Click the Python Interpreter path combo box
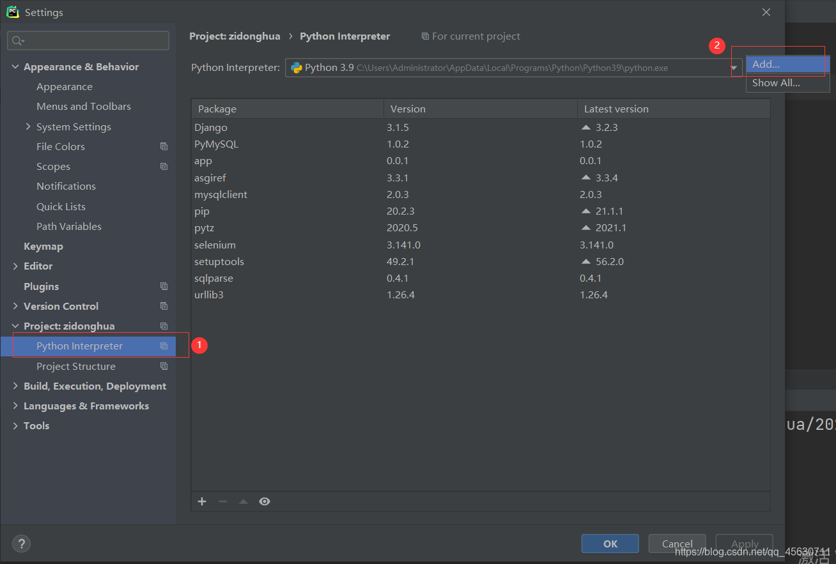 point(514,68)
